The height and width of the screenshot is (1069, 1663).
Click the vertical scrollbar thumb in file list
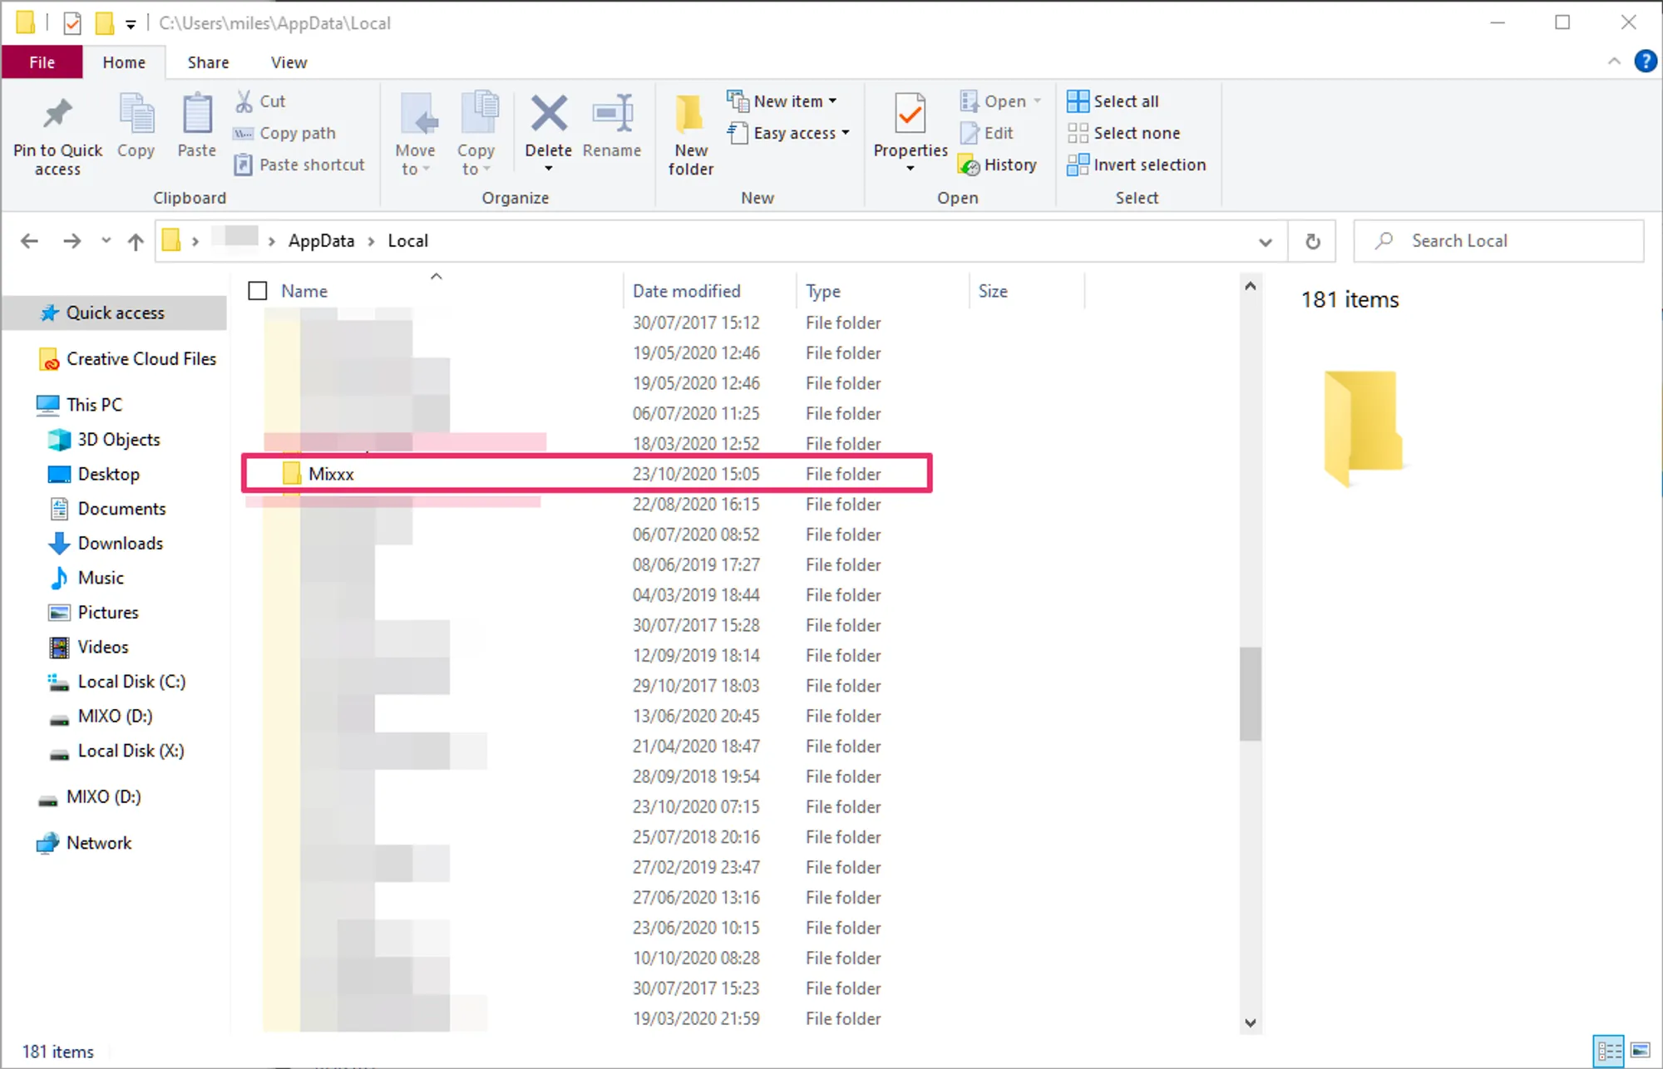click(x=1250, y=693)
